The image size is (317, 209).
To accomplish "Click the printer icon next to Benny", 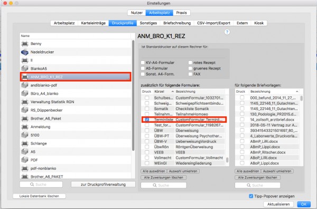I will (x=25, y=43).
